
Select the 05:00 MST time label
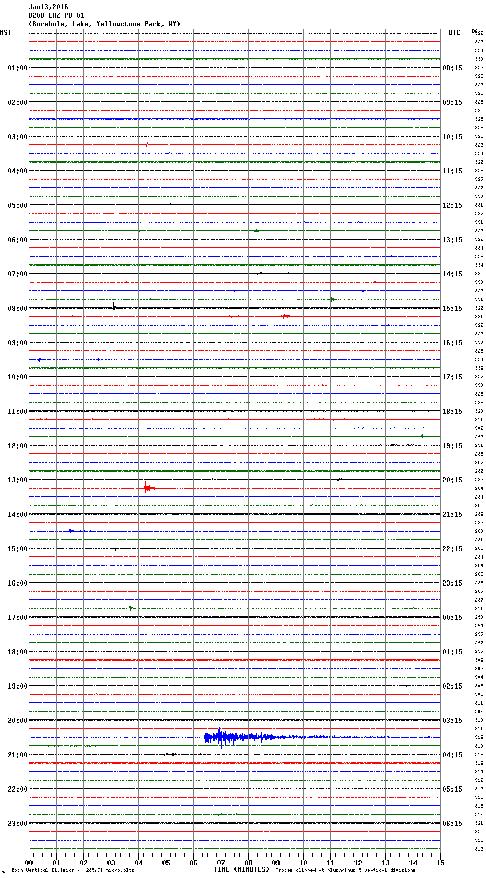[18, 205]
